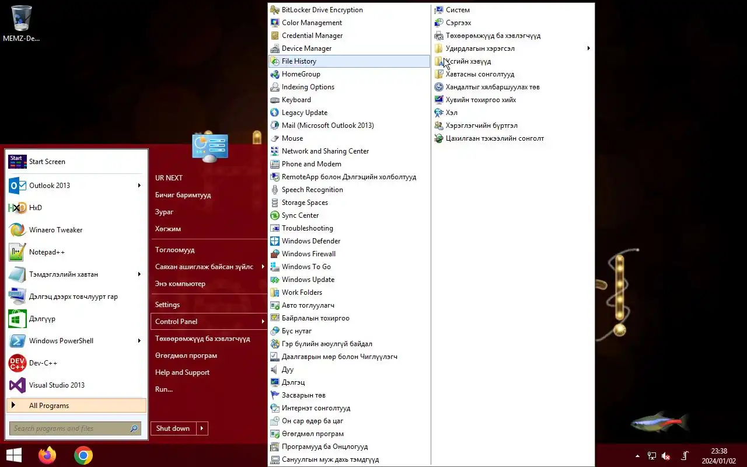This screenshot has height=467, width=747.
Task: Expand Тэмдэглэлийн хавтан submenu arrow
Action: pos(139,274)
